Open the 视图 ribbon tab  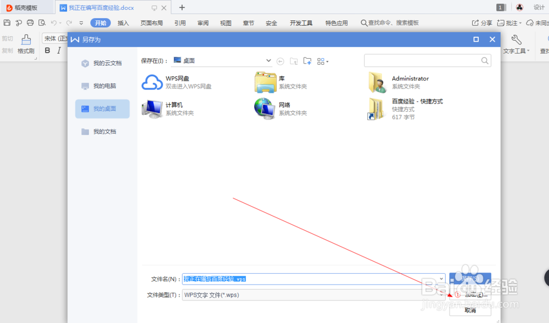[x=226, y=23]
